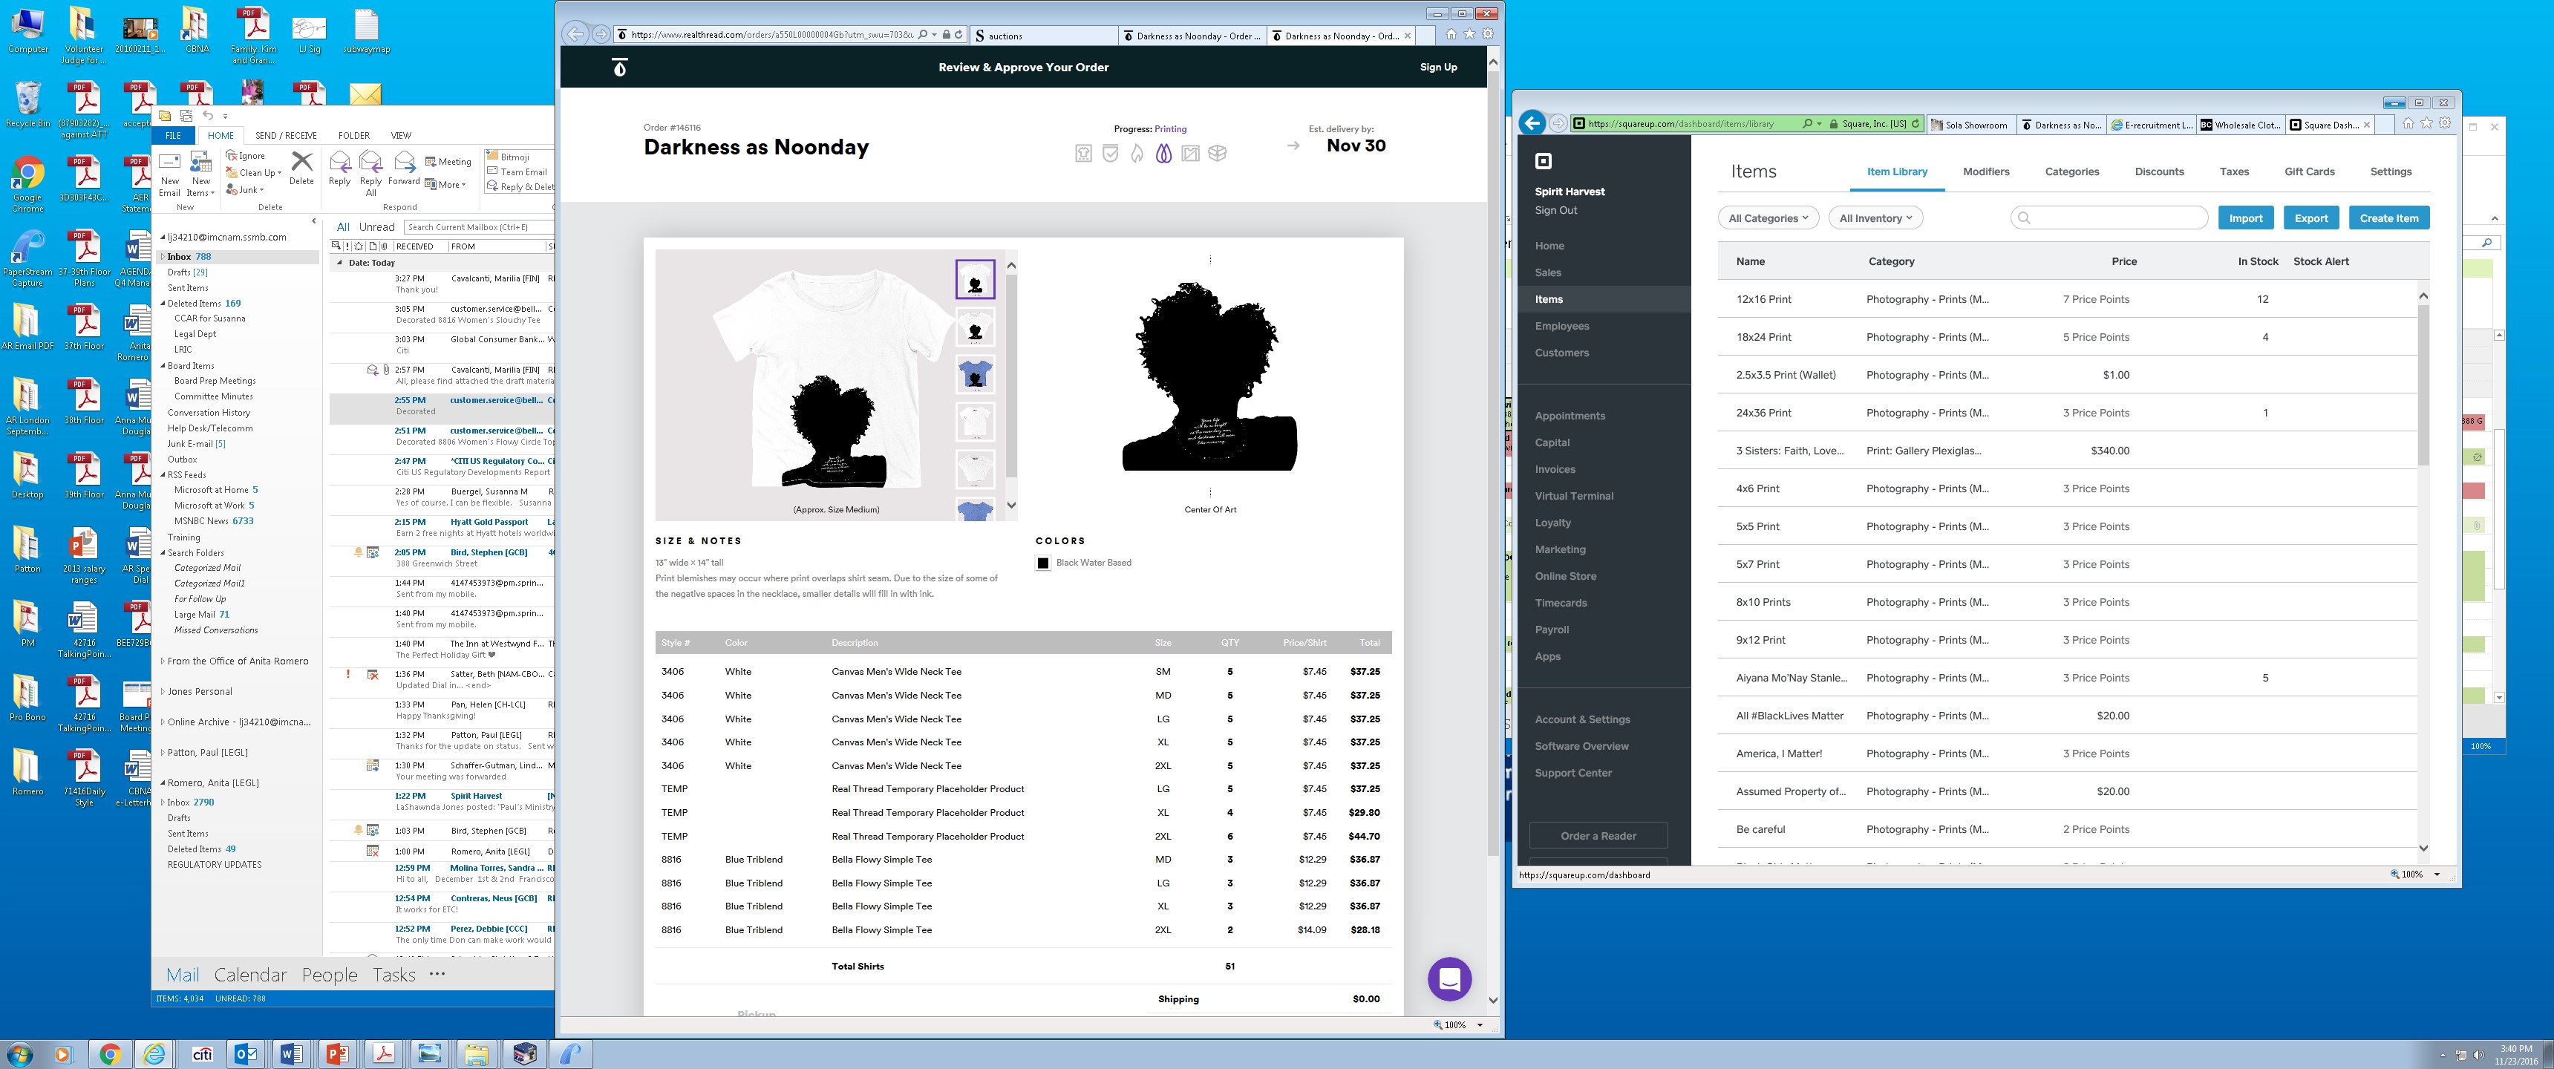The width and height of the screenshot is (2554, 1069).
Task: Click the Sign Up link
Action: (x=1437, y=68)
